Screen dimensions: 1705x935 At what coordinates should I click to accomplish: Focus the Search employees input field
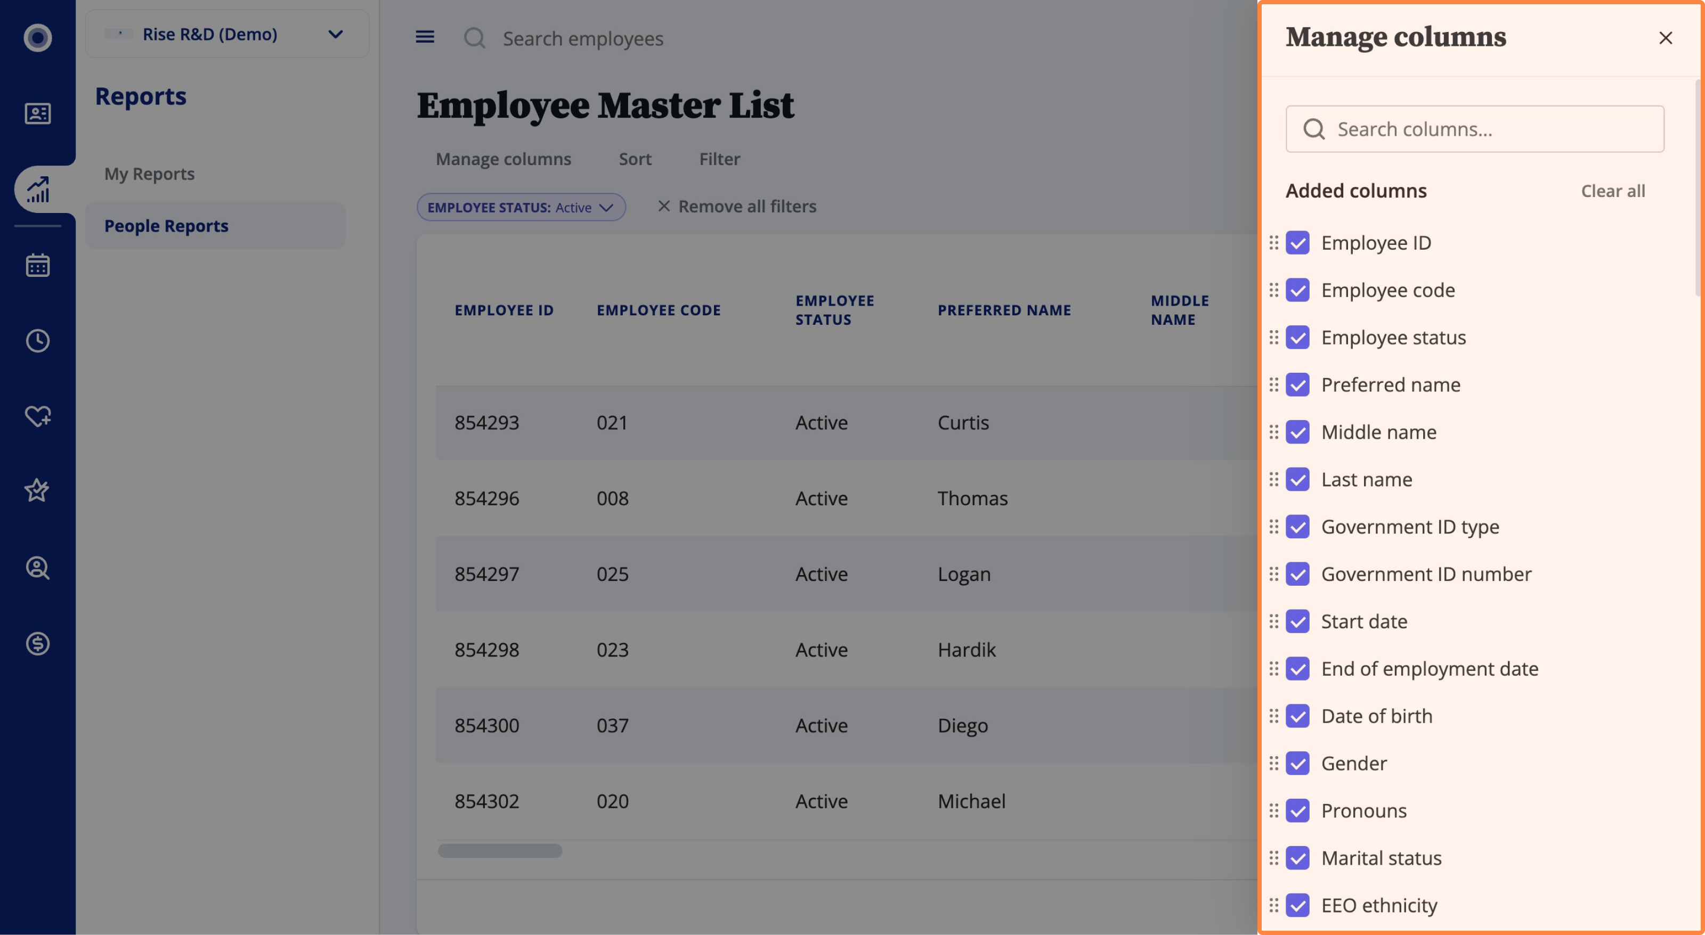pyautogui.click(x=582, y=38)
